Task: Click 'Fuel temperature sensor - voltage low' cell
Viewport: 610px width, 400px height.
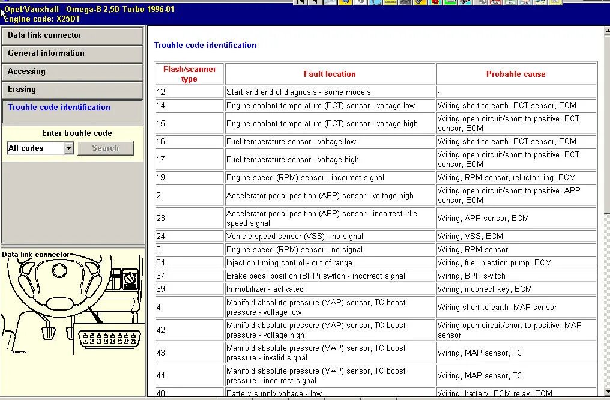Action: click(330, 141)
